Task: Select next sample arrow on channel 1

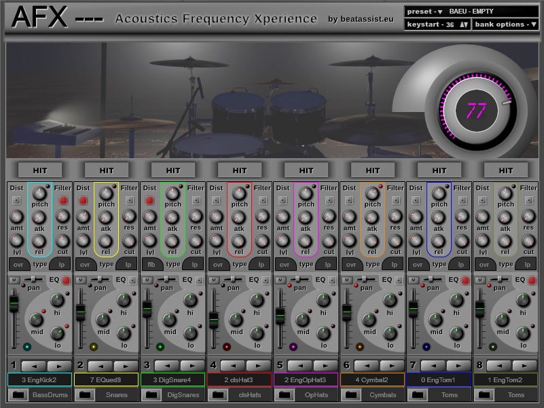Action: [x=59, y=366]
